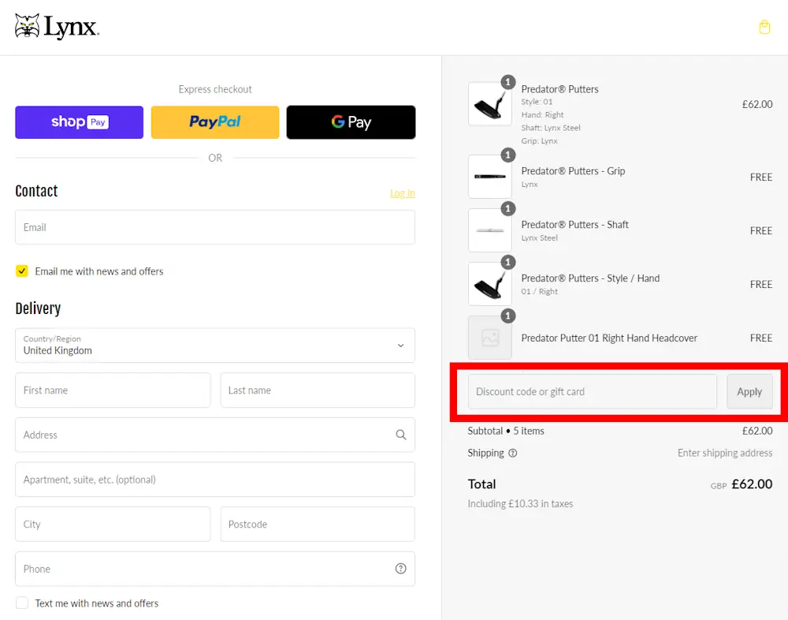The width and height of the screenshot is (788, 620).
Task: Focus the Email input field
Action: (x=215, y=227)
